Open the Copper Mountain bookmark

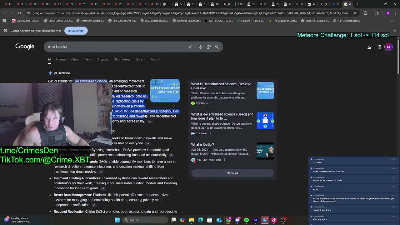[315, 21]
